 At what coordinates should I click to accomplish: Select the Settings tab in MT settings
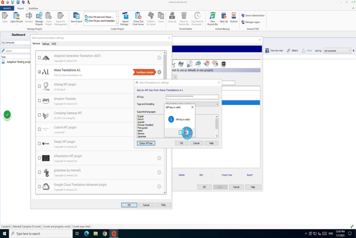click(x=46, y=44)
